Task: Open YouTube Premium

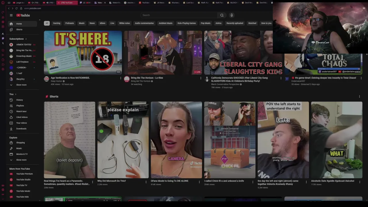Action: click(22, 174)
